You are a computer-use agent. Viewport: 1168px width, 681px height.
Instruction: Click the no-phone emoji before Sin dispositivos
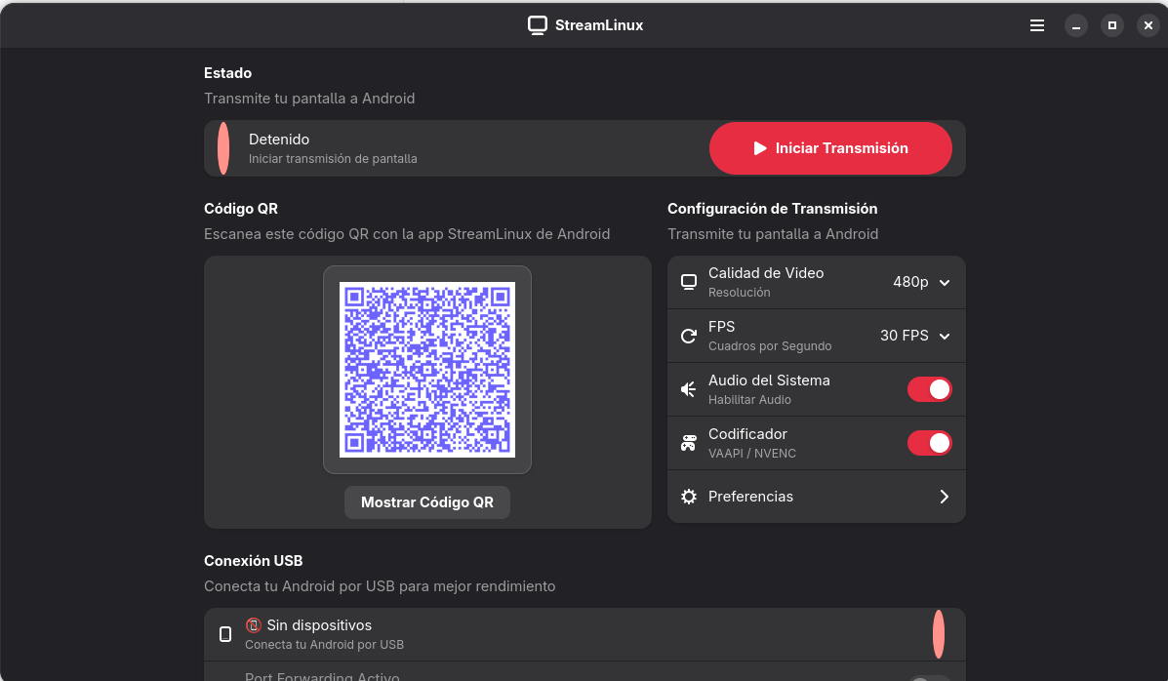click(x=254, y=625)
